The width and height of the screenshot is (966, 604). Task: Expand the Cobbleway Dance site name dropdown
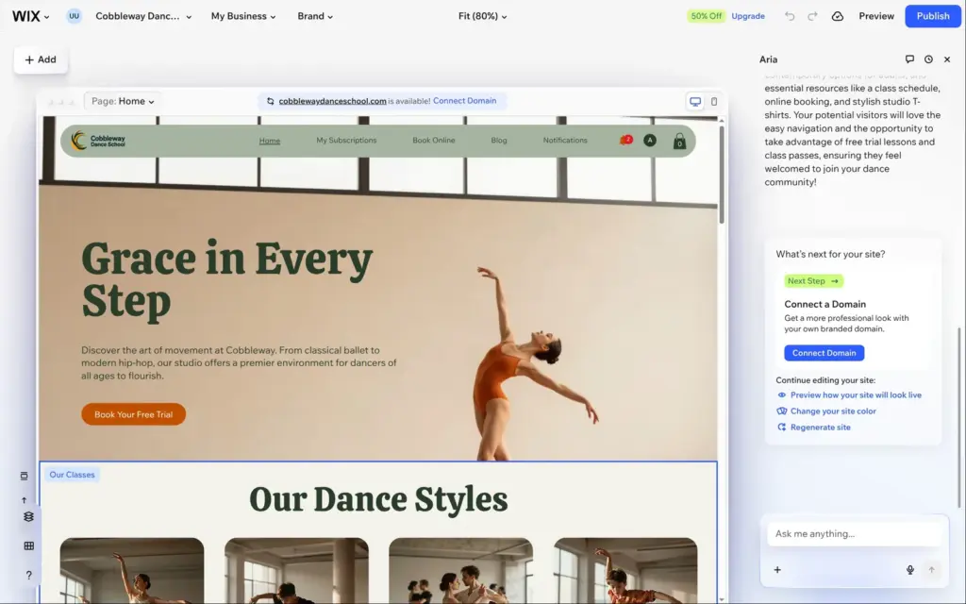point(143,16)
